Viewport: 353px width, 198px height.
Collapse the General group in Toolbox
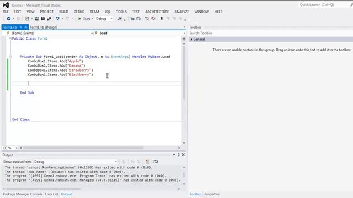pos(191,39)
